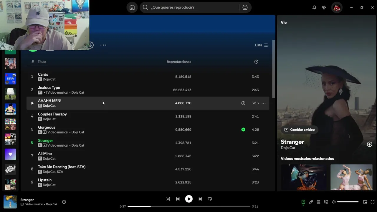
Task: Open DIVA playlist in sidebar
Action: pos(10,79)
